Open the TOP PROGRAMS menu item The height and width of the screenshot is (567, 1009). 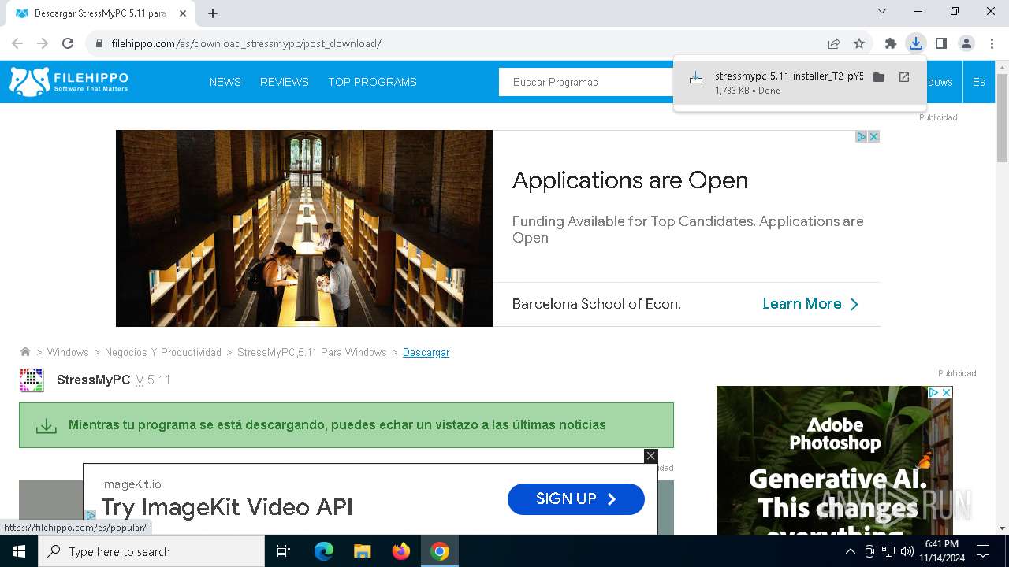coord(373,82)
